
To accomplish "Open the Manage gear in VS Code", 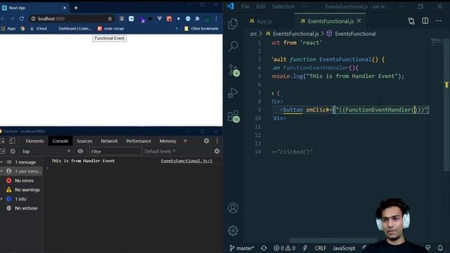I will pyautogui.click(x=233, y=231).
